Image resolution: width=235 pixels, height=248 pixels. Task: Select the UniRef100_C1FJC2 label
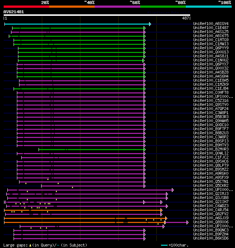pos(211,157)
